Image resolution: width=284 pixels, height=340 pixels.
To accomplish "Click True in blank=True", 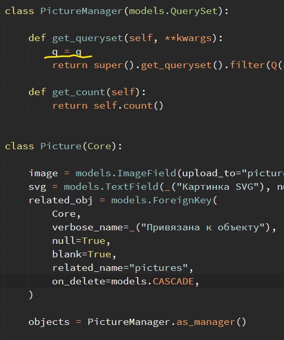I will [99, 255].
